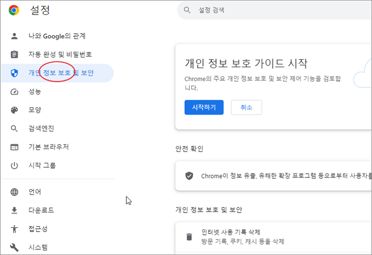Click the magnifier icon beside 검색엔진

14,129
